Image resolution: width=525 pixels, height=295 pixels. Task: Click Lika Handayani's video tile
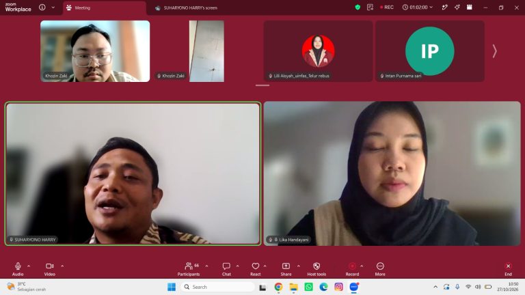click(392, 173)
